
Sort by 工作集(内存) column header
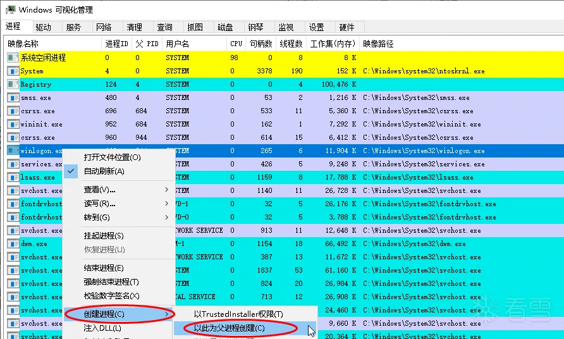[x=333, y=44]
